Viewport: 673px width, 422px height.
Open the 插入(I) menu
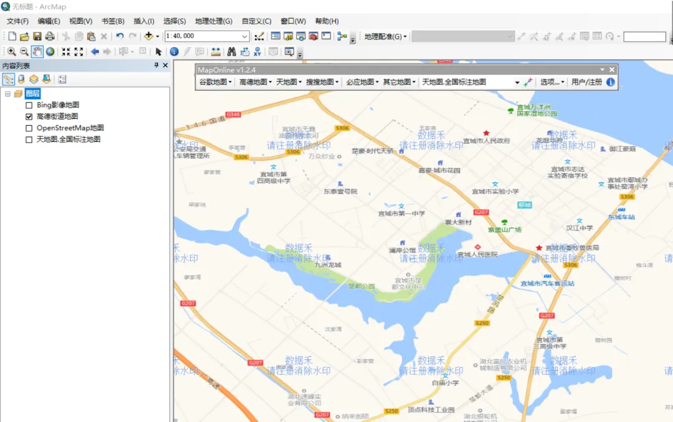144,21
